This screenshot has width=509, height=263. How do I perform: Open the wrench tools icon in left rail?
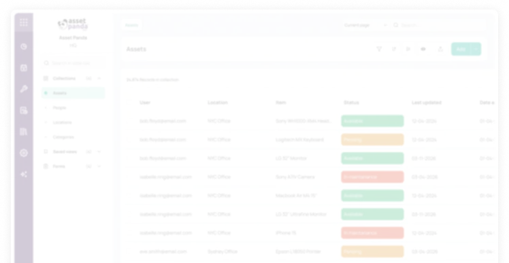pyautogui.click(x=24, y=89)
